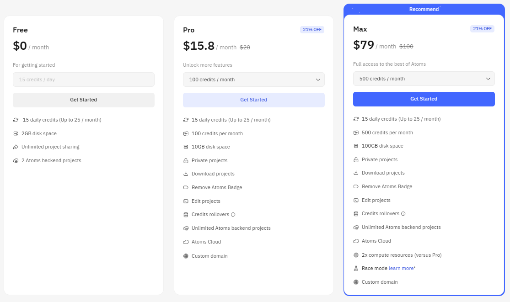
Task: Click '2 Atoms backend projects' text
Action: pyautogui.click(x=51, y=160)
